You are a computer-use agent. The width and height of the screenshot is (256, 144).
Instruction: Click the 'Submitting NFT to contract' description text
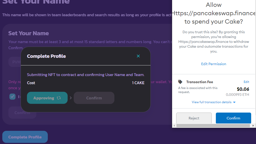[86, 75]
